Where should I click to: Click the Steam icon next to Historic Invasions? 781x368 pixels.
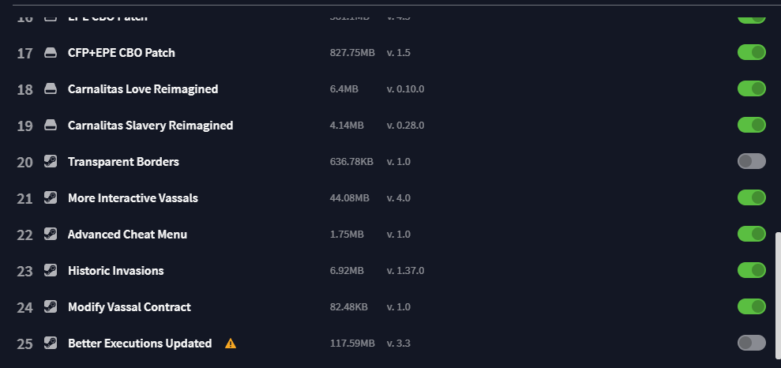(51, 270)
